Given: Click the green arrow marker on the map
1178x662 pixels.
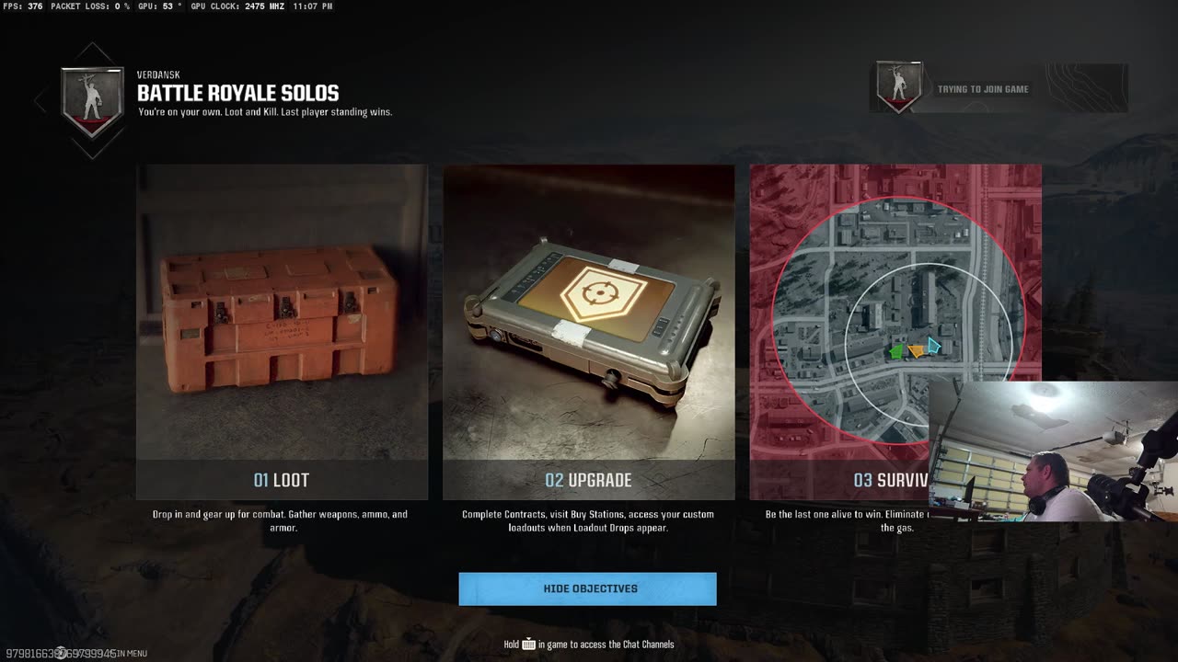Looking at the screenshot, I should click(896, 351).
